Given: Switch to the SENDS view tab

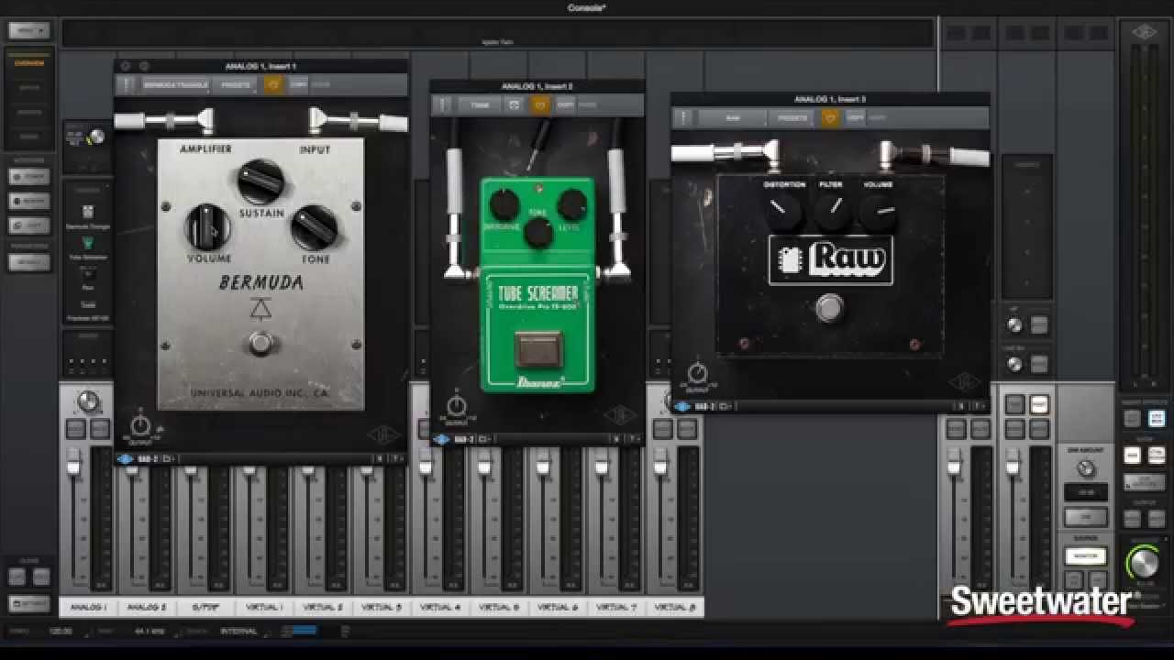Looking at the screenshot, I should (x=29, y=136).
